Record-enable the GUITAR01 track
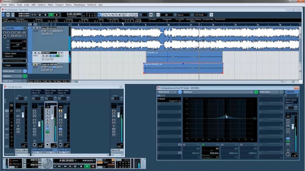Image resolution: width=305 pixels, height=171 pixels. pyautogui.click(x=59, y=53)
